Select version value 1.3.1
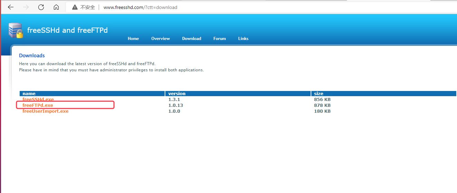457x193 pixels. [x=174, y=99]
